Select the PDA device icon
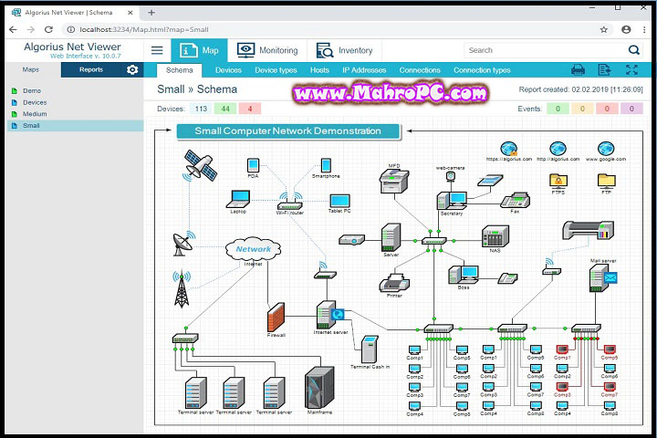Viewport: 657px width, 438px height. click(x=253, y=165)
